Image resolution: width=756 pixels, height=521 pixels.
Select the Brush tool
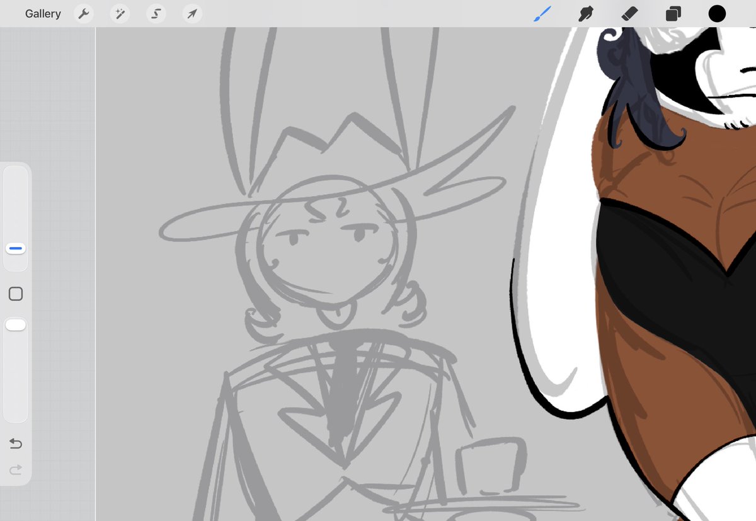542,13
